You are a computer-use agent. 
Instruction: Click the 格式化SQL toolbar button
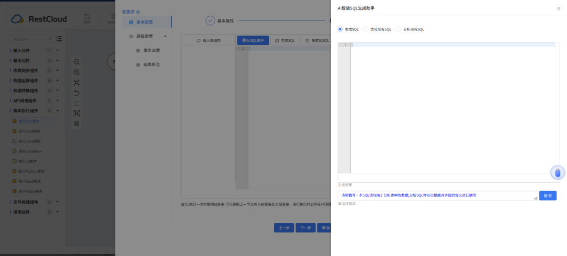click(317, 40)
